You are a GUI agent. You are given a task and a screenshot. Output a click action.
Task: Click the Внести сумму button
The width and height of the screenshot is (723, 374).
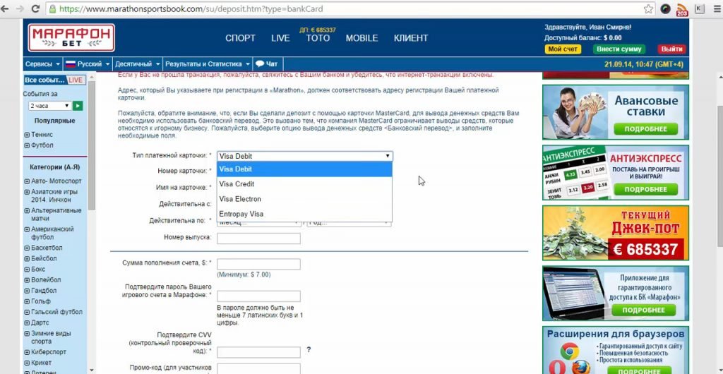click(619, 49)
